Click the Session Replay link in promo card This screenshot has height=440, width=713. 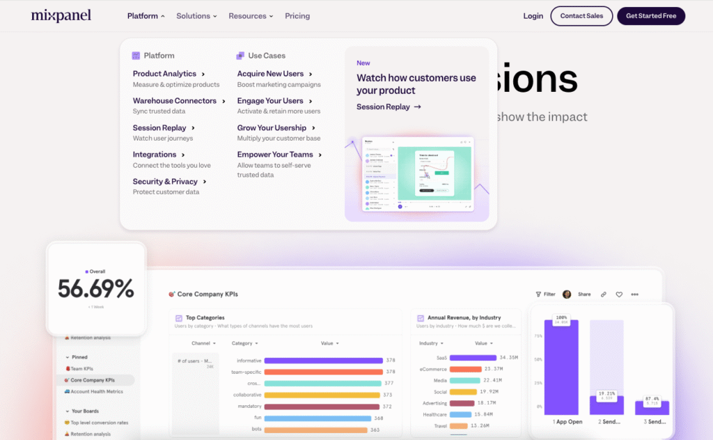[389, 107]
